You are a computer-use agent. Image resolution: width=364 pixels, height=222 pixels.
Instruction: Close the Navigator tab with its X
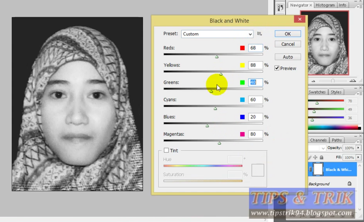coord(310,5)
